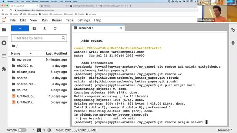Open the Debugger bug icon
This screenshot has width=237, height=133.
(x=233, y=43)
